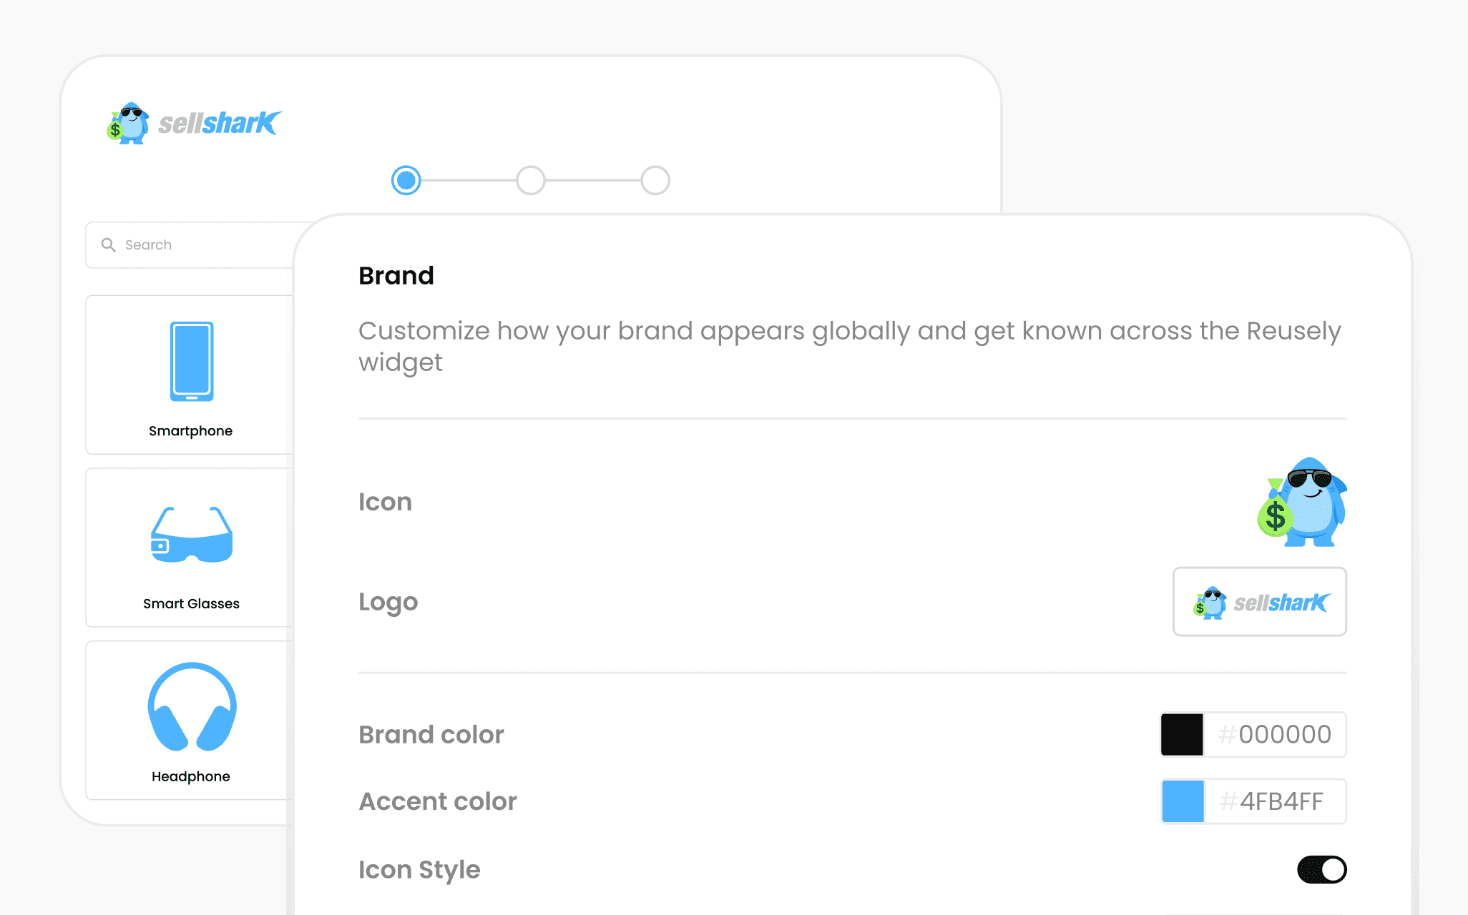Click the Headphone label text
The width and height of the screenshot is (1468, 915).
[x=190, y=776]
